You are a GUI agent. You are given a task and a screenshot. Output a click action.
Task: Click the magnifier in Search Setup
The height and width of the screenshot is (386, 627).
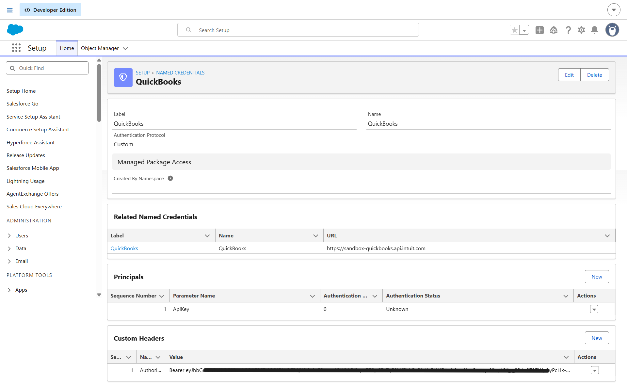pyautogui.click(x=188, y=30)
